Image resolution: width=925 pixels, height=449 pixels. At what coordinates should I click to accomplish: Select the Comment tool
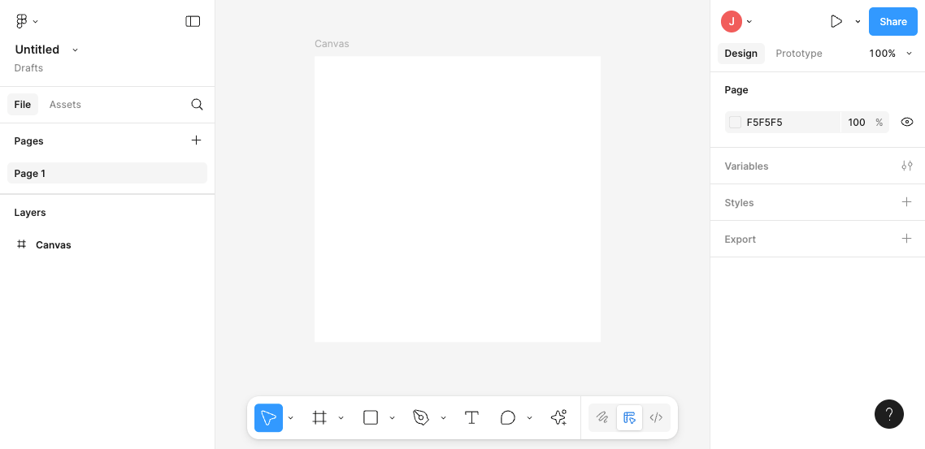(508, 418)
